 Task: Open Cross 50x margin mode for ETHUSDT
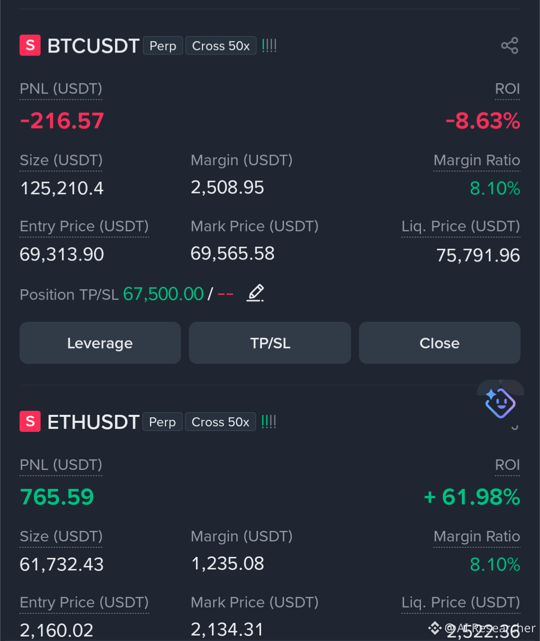point(220,422)
